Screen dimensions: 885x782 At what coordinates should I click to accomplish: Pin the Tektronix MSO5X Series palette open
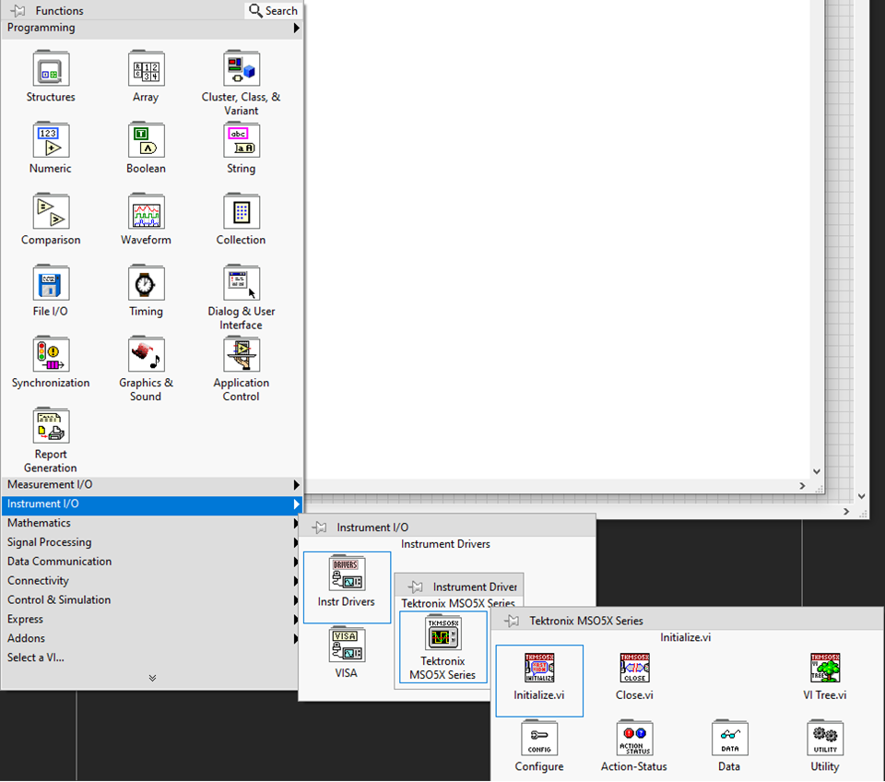tap(512, 622)
